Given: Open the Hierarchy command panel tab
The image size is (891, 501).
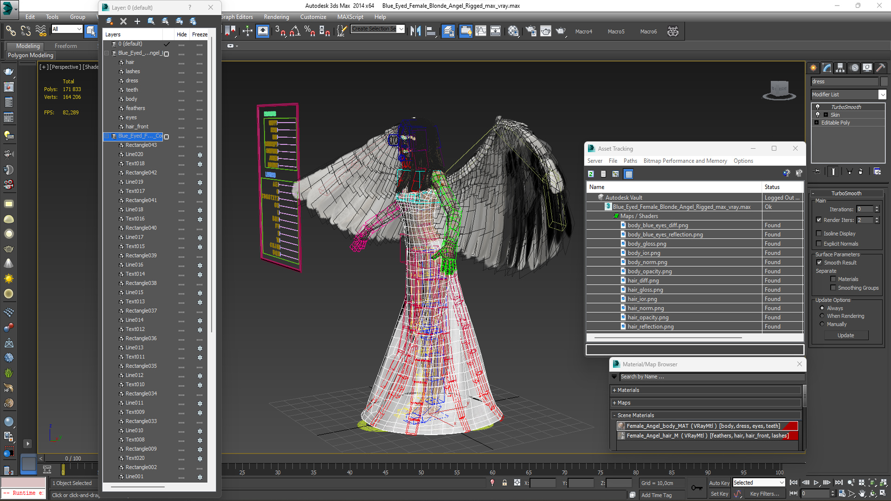Looking at the screenshot, I should (840, 68).
